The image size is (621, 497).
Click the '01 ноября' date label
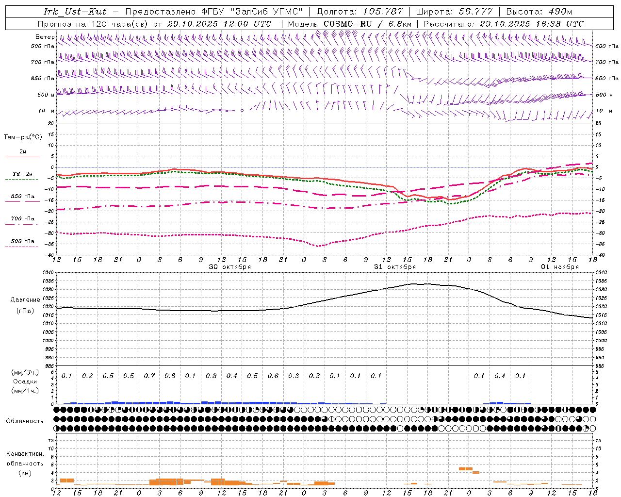coord(560,267)
